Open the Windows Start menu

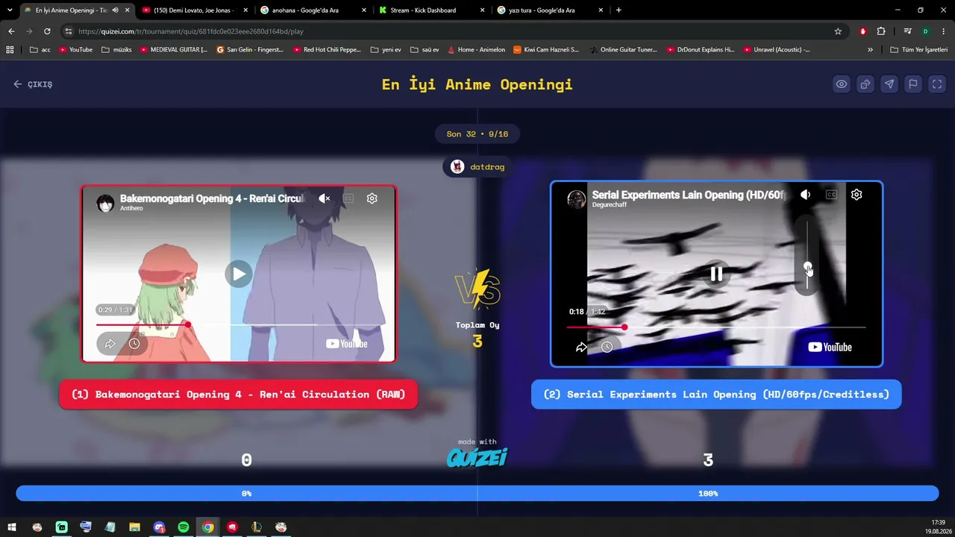[12, 527]
